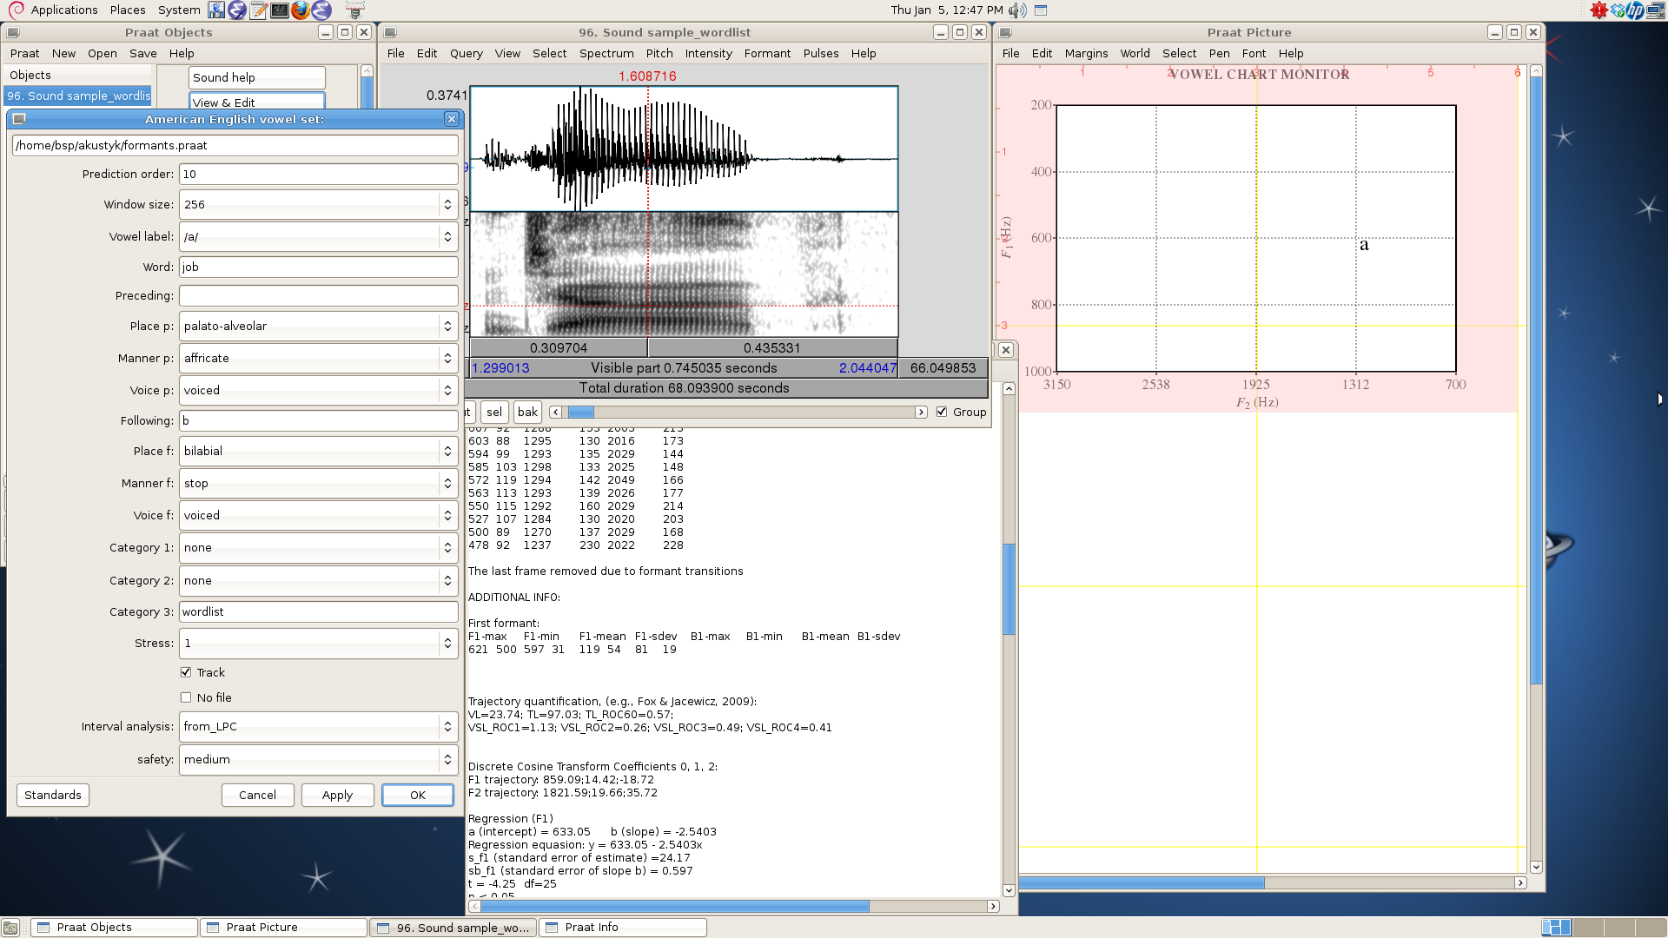1668x938 pixels.
Task: Click the Apply button
Action: [337, 795]
